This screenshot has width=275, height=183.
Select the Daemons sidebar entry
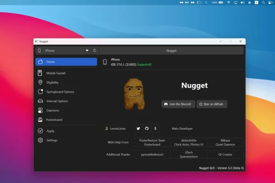pyautogui.click(x=66, y=110)
